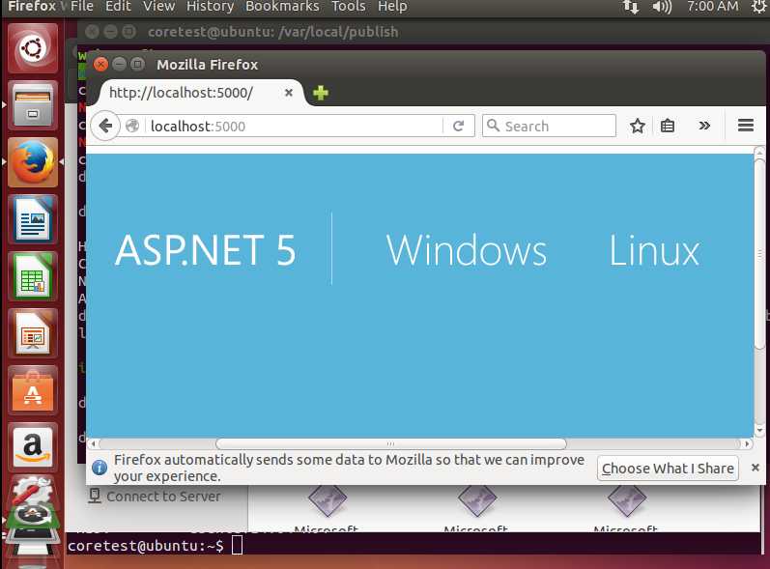
Task: Launch LibreOffice Writer from dock
Action: click(x=33, y=219)
